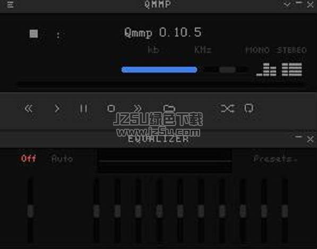This screenshot has width=317, height=249.
Task: Toggle equalizer Off button
Action: point(29,158)
